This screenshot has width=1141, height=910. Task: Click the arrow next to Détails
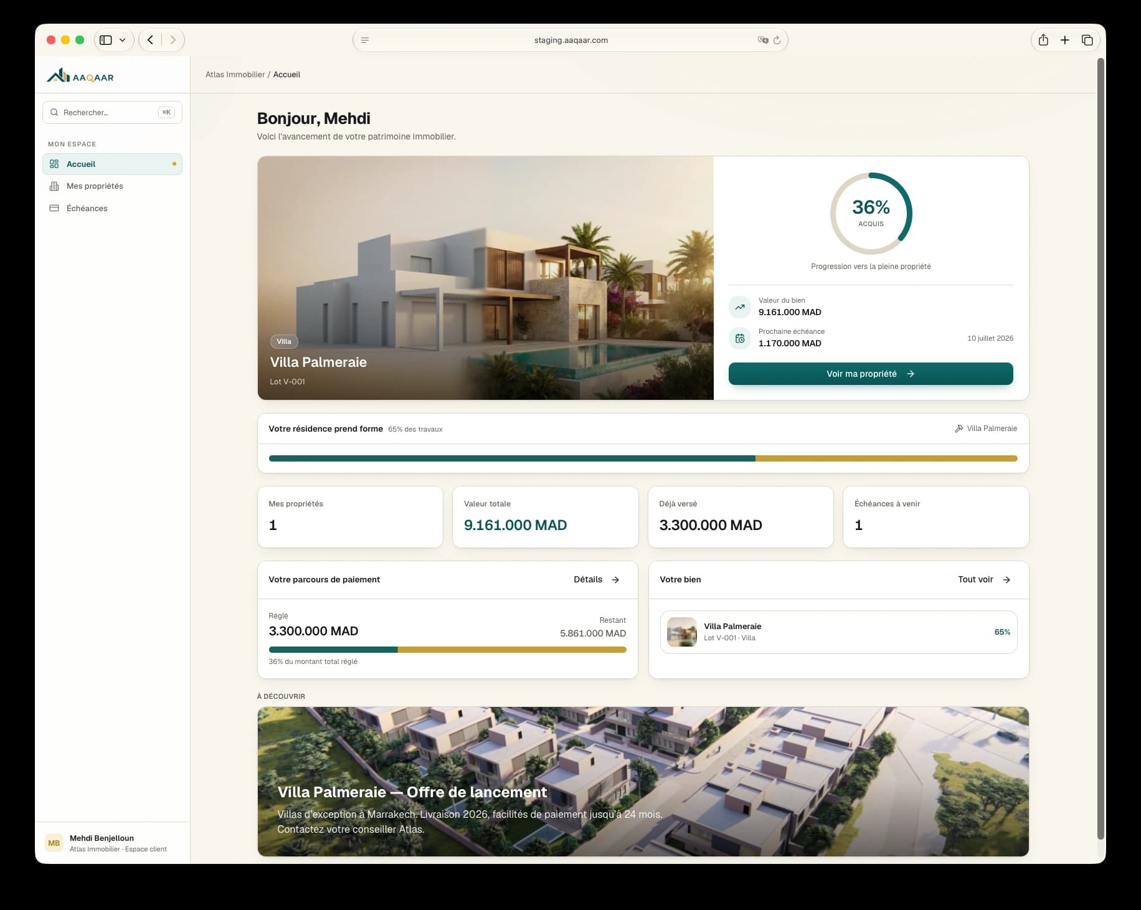coord(615,580)
